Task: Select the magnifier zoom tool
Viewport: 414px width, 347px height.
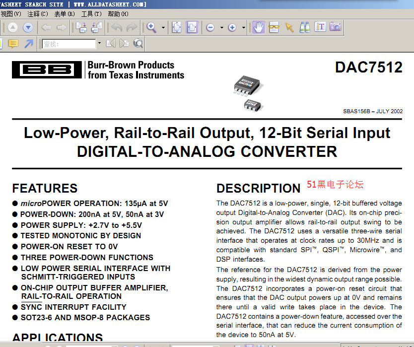Action: pos(151,27)
